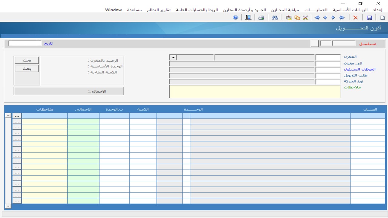Click the blue Help question mark icon
This screenshot has height=218, width=388.
click(x=236, y=18)
